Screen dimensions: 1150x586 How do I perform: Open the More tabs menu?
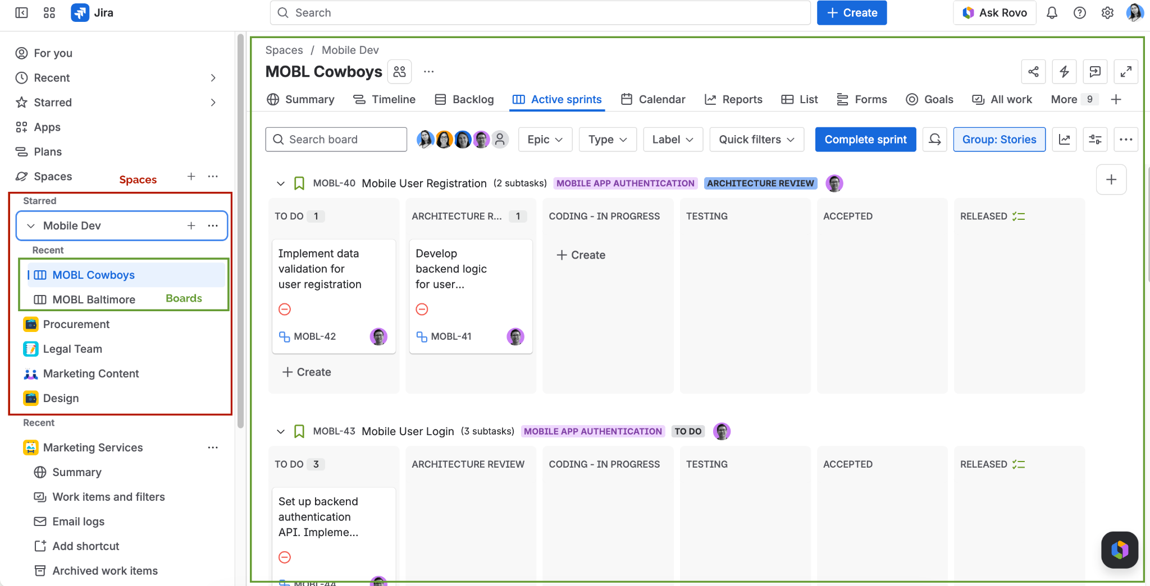pyautogui.click(x=1074, y=99)
